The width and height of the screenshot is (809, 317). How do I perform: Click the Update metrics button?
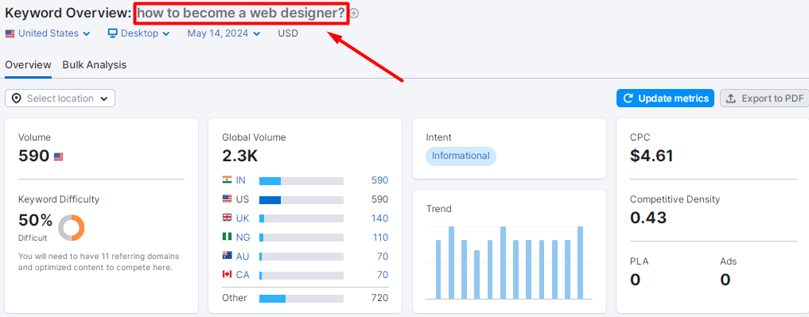(x=665, y=99)
